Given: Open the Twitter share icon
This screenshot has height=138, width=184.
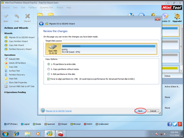Looking at the screenshot, I should (175, 124).
